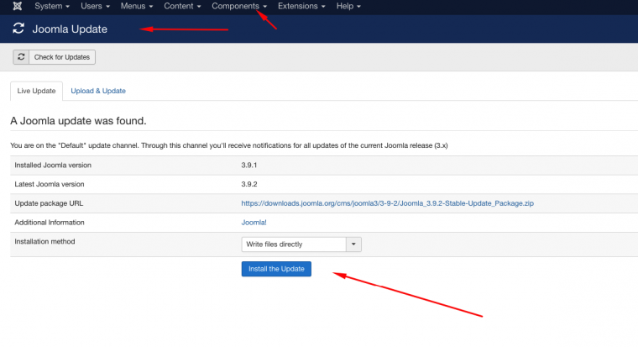Follow the Joomla! additional information link
Screen dimensions: 638x347
[x=254, y=223]
